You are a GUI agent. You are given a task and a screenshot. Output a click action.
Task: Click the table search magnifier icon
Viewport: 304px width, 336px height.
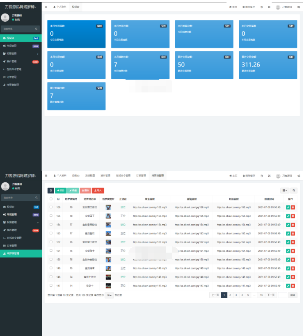294,191
